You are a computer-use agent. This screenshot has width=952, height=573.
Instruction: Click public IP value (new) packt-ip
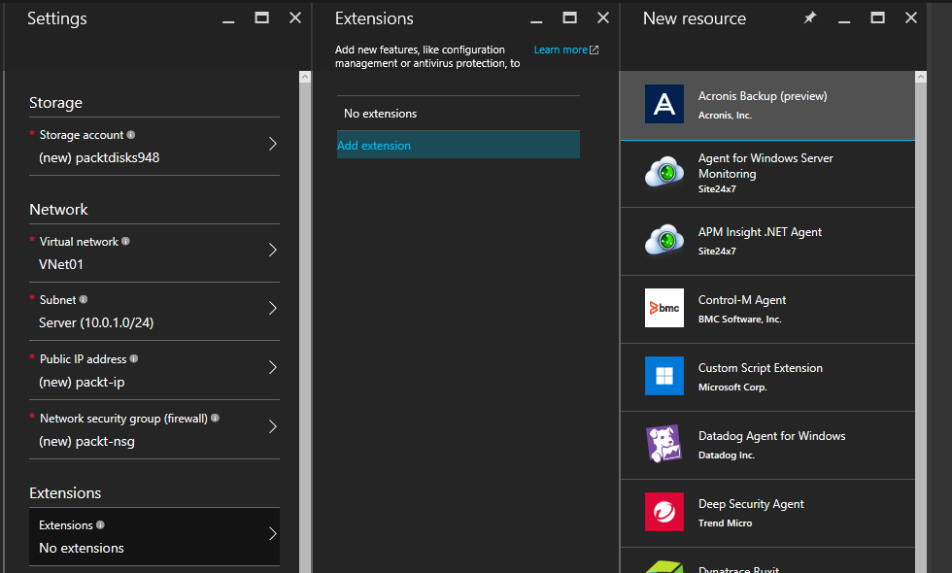click(82, 383)
